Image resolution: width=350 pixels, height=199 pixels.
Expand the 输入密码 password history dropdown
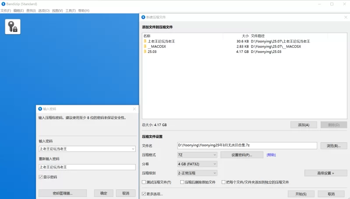[133, 149]
